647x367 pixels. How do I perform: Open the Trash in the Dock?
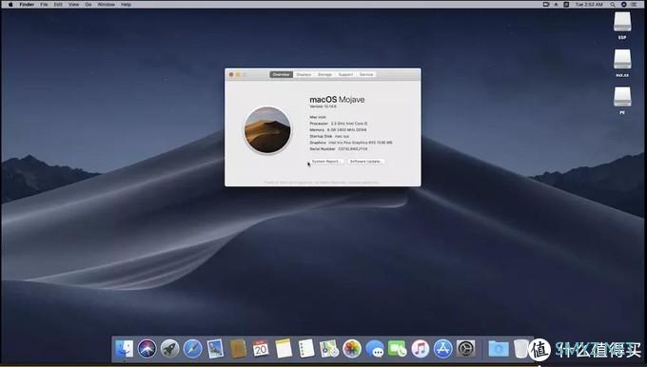[x=520, y=349]
